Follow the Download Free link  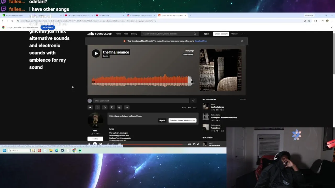pos(201,41)
